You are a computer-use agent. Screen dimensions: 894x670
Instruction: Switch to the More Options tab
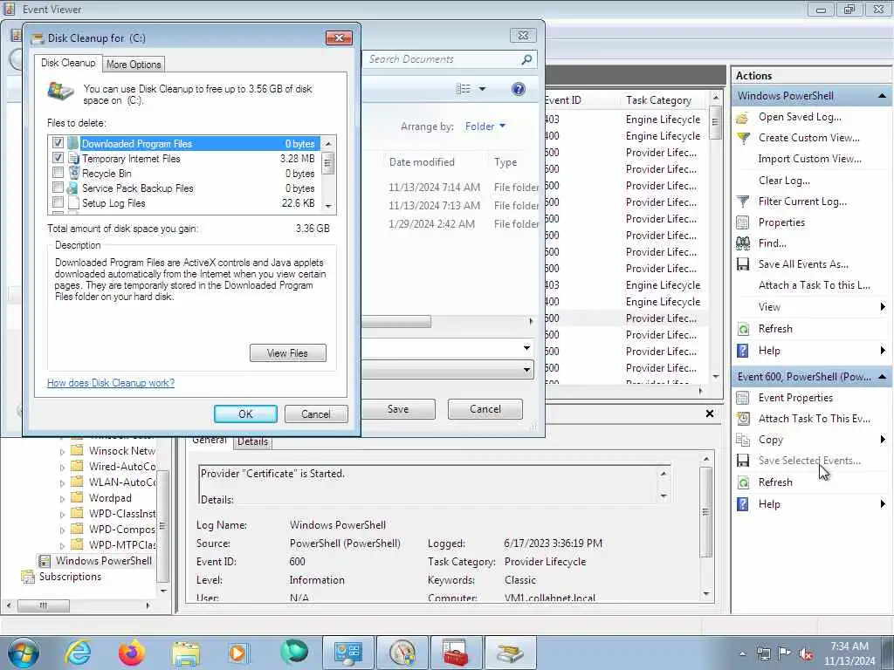(134, 65)
